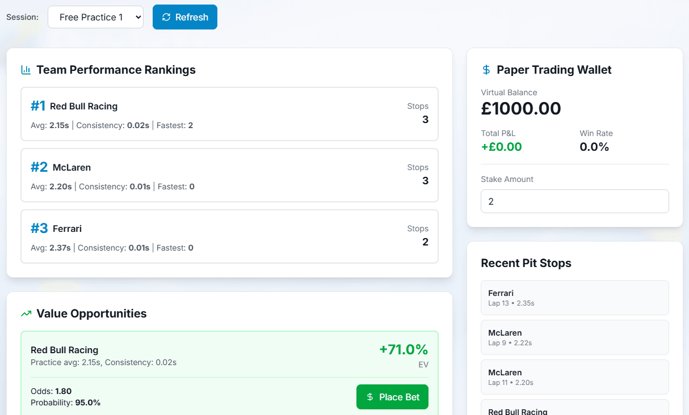The height and width of the screenshot is (415, 689).
Task: Click the Recent Pit Stops heading
Action: [x=526, y=263]
